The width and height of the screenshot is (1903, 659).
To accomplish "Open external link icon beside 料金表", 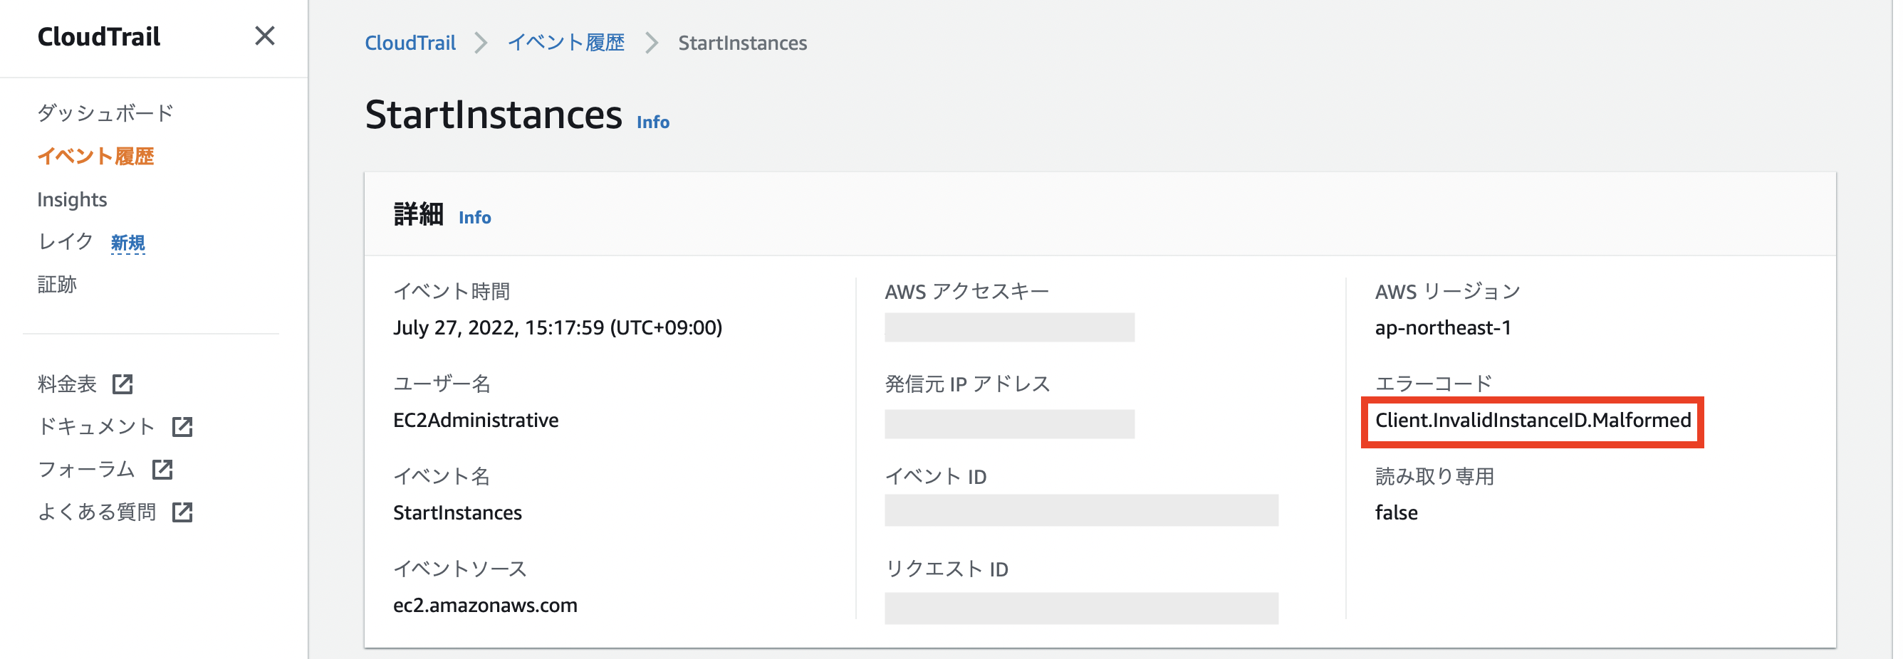I will (122, 384).
